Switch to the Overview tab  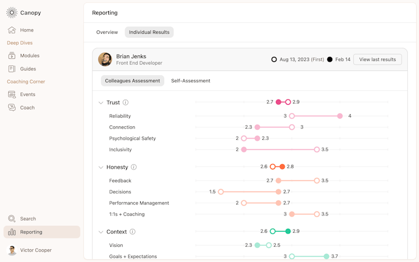[107, 33]
